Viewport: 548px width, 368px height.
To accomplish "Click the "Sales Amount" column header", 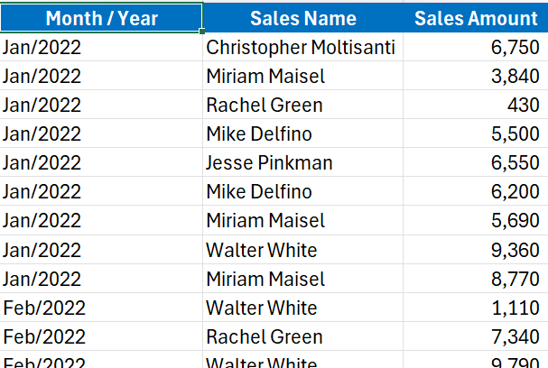I will tap(475, 18).
